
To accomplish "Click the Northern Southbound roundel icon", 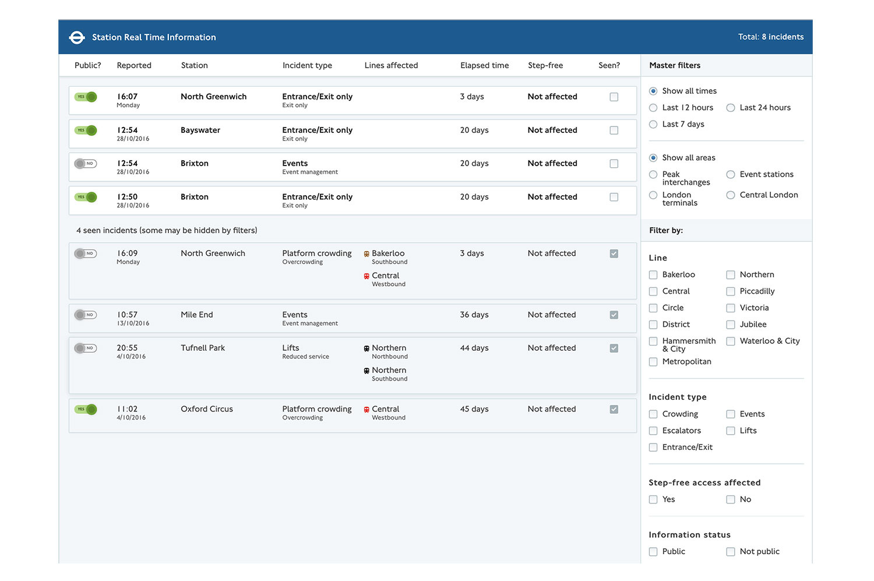I will pos(365,370).
